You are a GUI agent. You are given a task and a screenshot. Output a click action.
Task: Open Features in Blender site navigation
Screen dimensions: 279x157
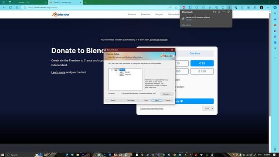coord(132,14)
